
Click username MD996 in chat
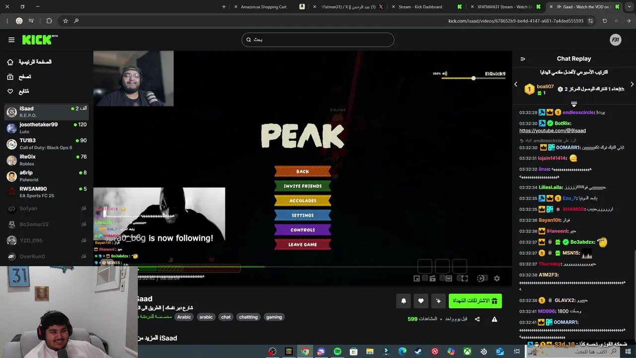point(546,311)
